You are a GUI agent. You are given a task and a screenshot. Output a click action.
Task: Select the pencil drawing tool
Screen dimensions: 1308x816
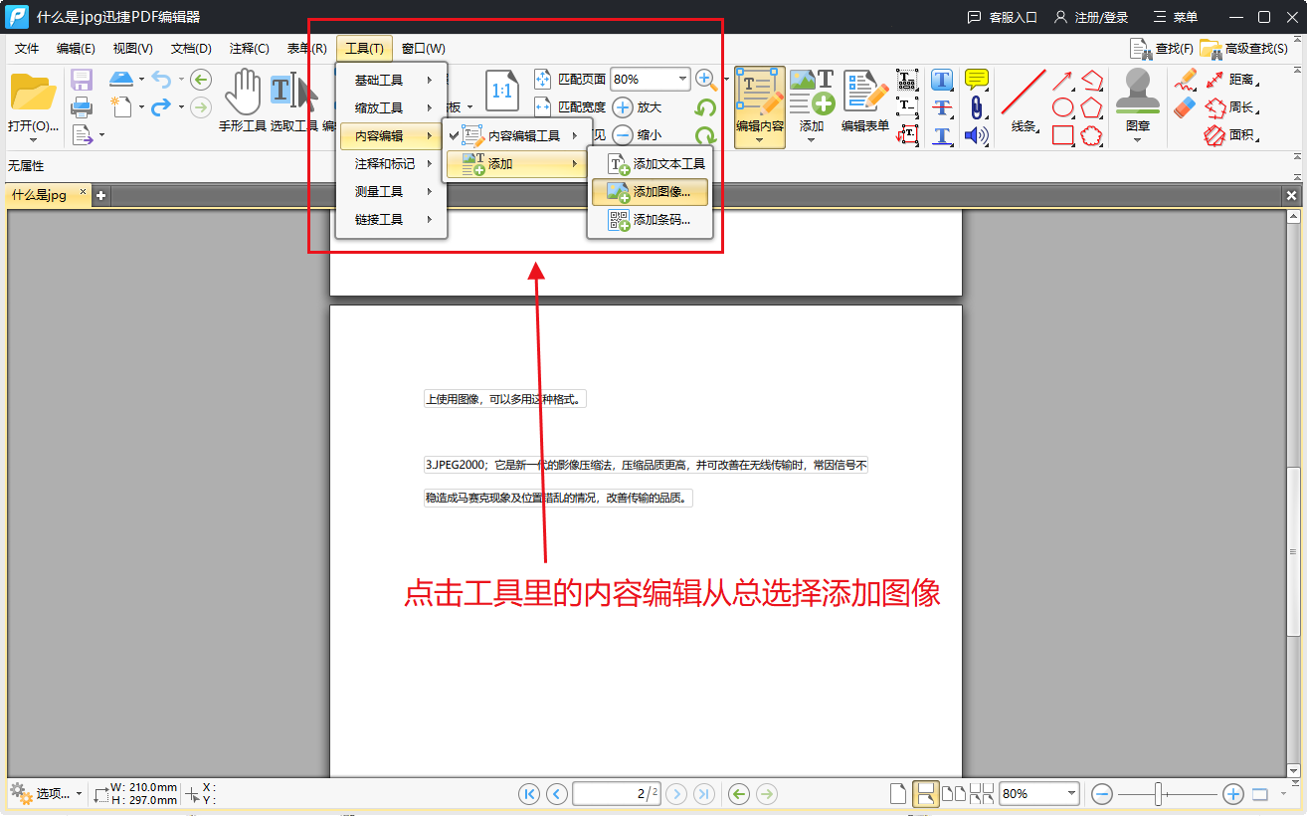coord(1185,80)
